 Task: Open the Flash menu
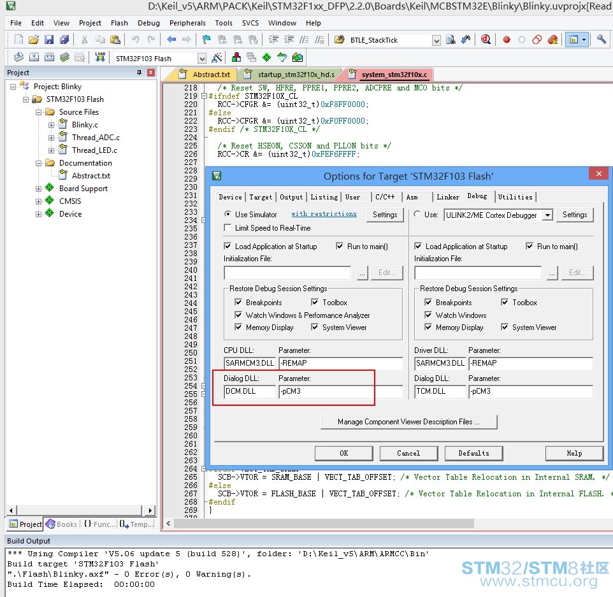(x=119, y=23)
